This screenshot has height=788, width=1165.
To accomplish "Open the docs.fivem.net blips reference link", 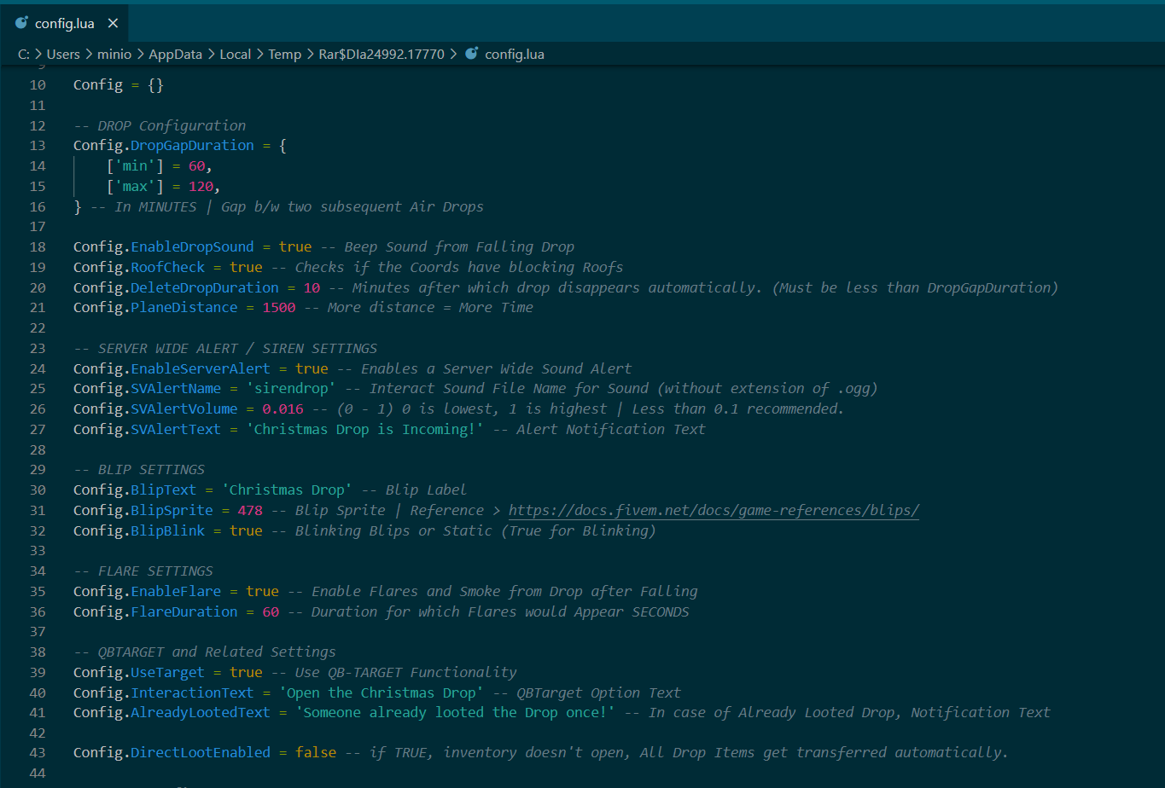I will pos(714,510).
